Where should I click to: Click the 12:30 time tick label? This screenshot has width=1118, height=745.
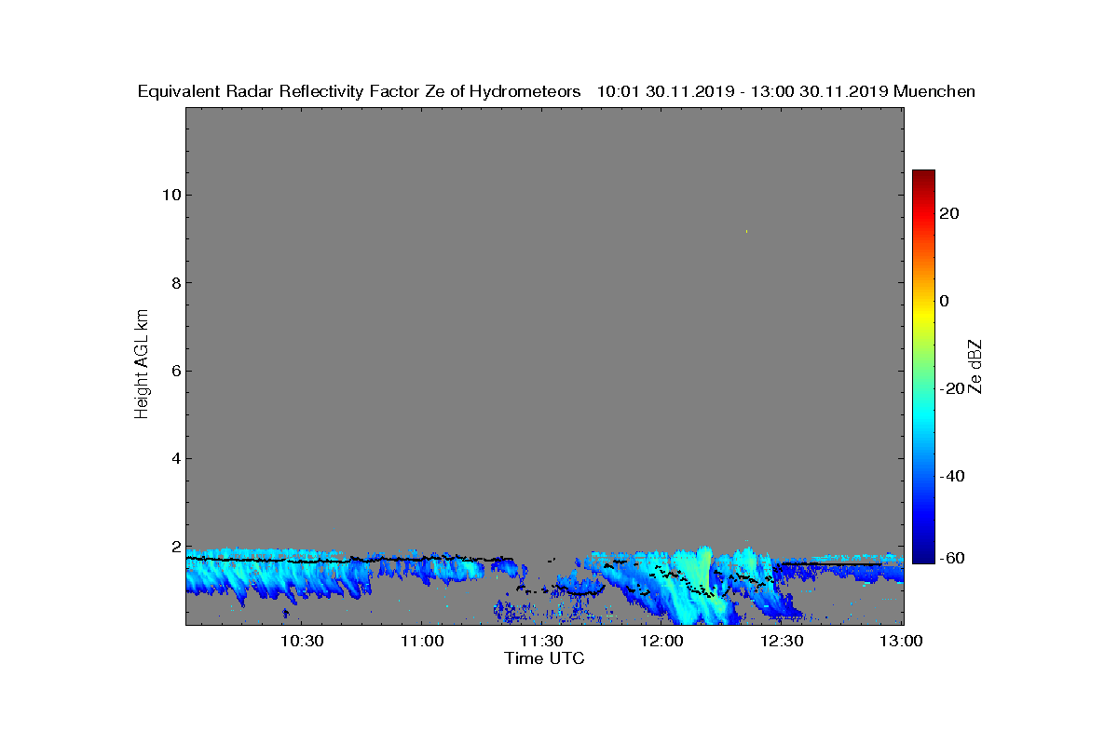(x=782, y=641)
